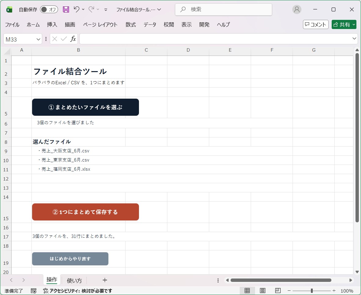
Task: Click the formula bar Enter checkmark icon
Action: coord(64,39)
